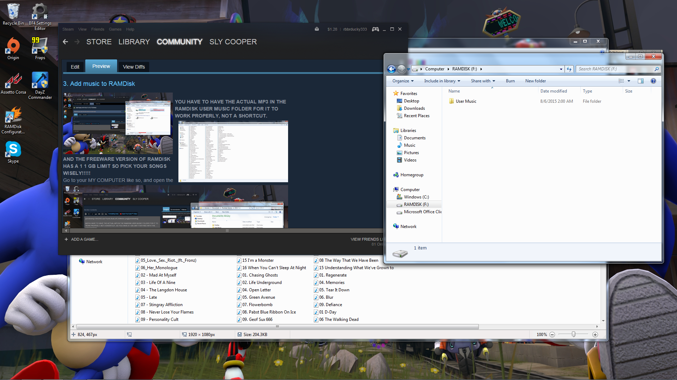Expand the Organize dropdown menu
Image resolution: width=677 pixels, height=380 pixels.
tap(403, 81)
